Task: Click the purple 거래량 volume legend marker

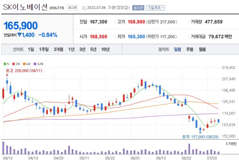Action: click(x=227, y=143)
